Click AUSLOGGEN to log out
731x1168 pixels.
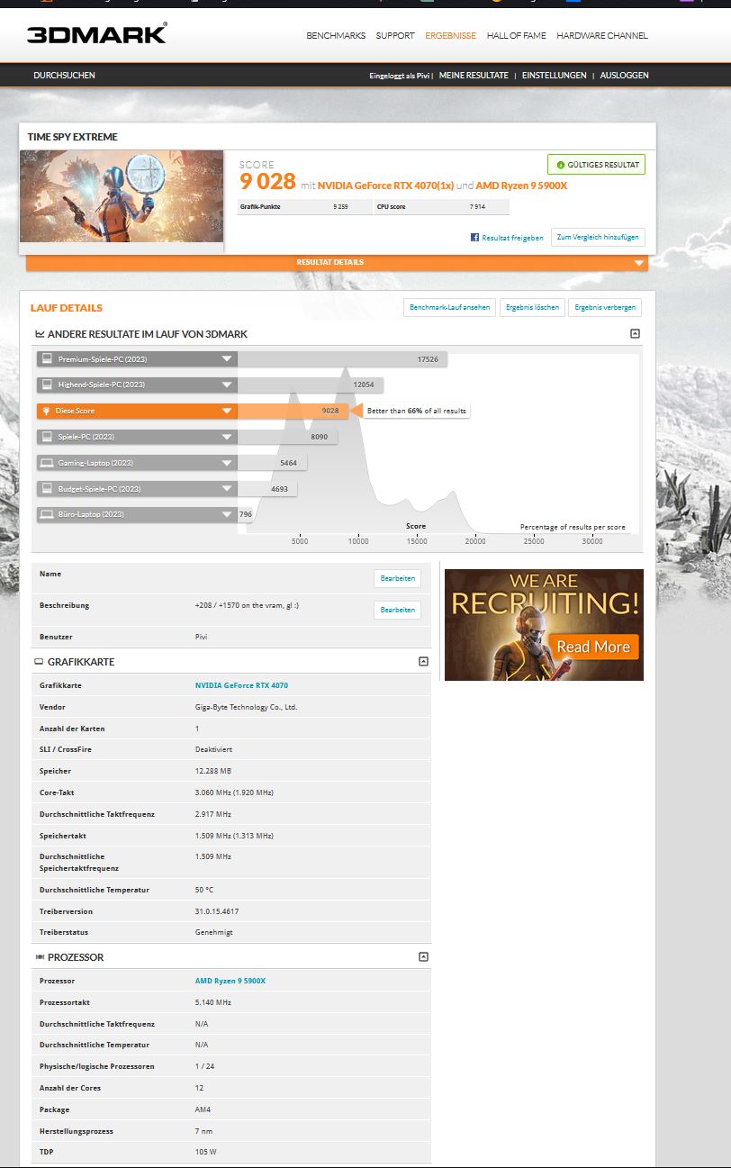pyautogui.click(x=625, y=76)
